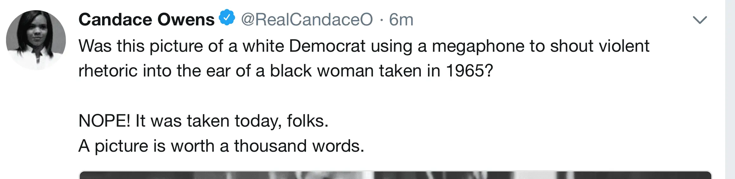Open Candace Owens' profile avatar
The image size is (735, 179).
[36, 40]
